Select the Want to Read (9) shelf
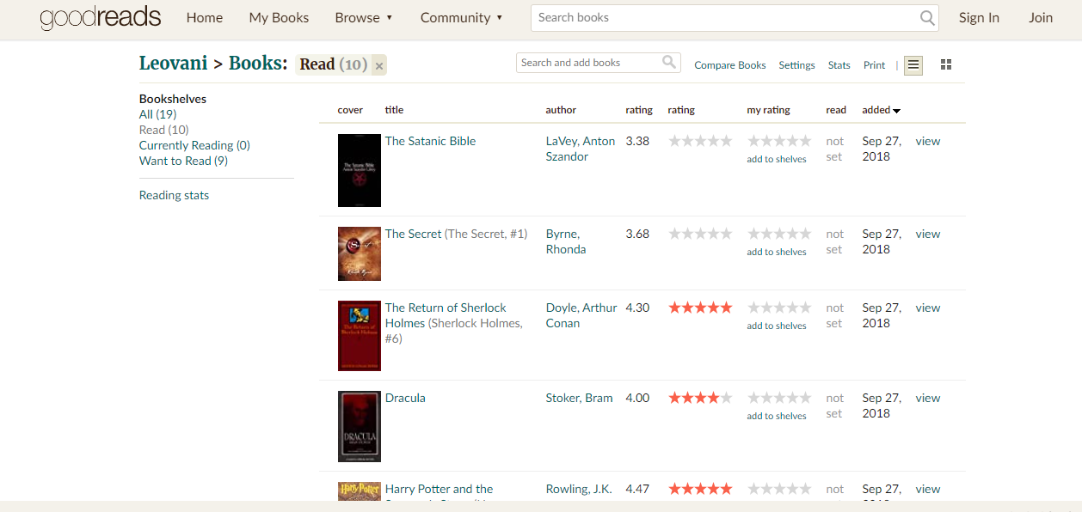This screenshot has height=512, width=1082. click(183, 161)
